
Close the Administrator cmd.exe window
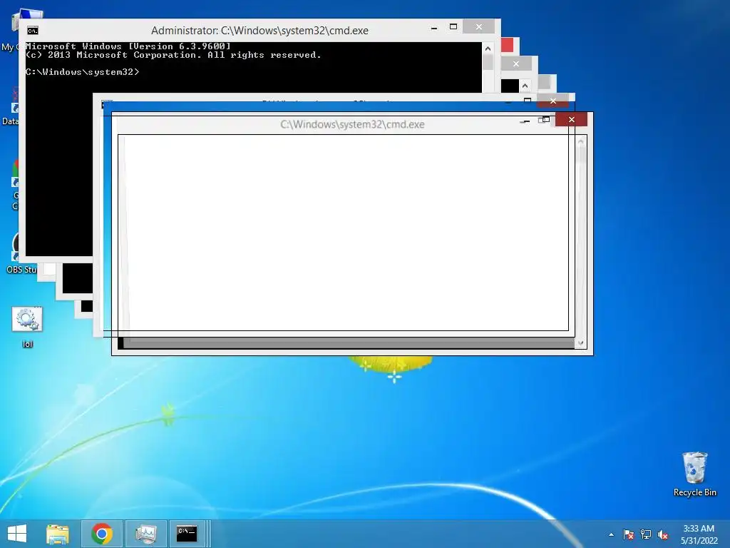click(x=478, y=27)
